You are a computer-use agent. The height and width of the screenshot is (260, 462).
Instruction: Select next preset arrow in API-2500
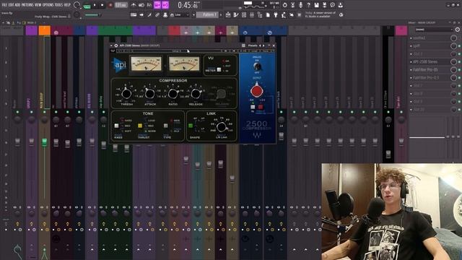263,45
